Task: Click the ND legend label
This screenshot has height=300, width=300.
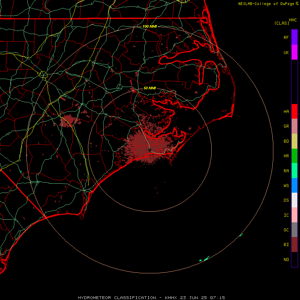Action: click(x=286, y=259)
